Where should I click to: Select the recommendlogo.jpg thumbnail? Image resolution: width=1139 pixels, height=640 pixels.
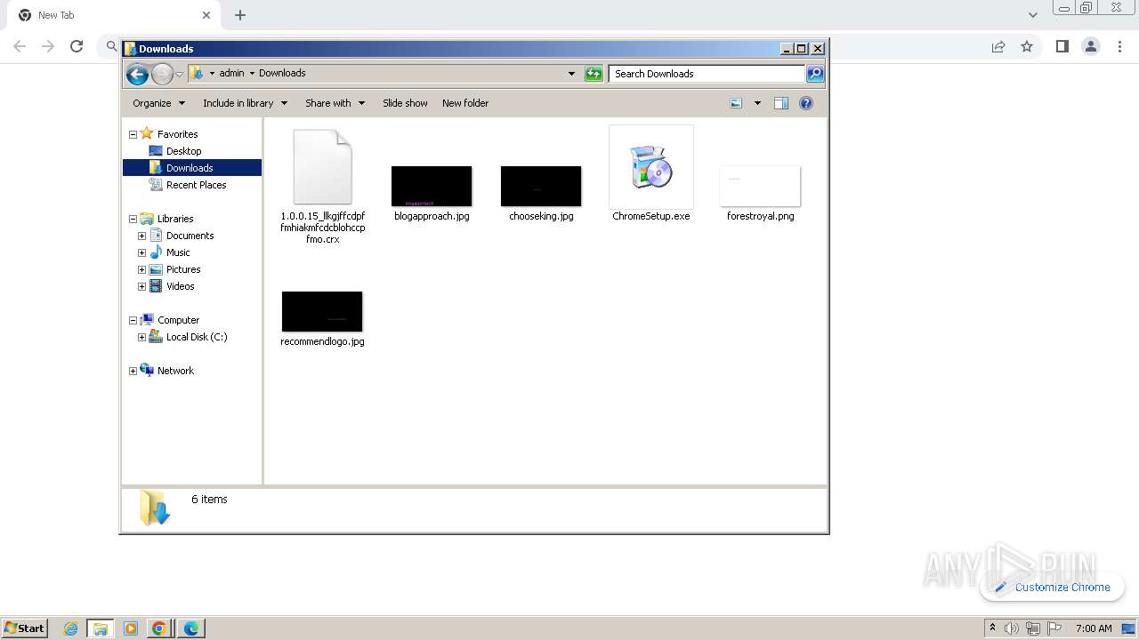click(322, 311)
